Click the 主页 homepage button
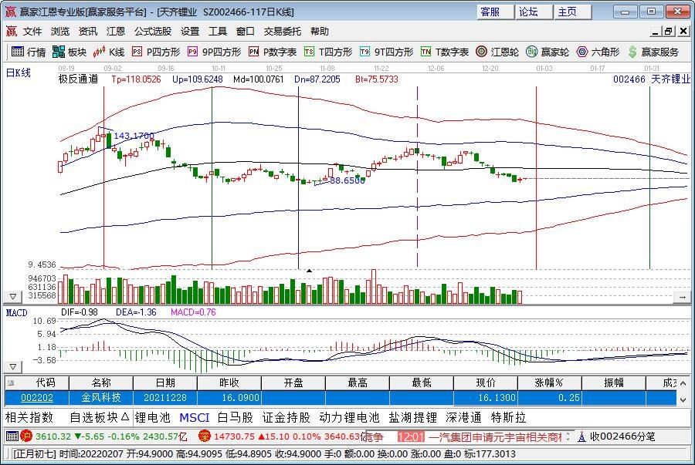The height and width of the screenshot is (465, 695). (573, 12)
